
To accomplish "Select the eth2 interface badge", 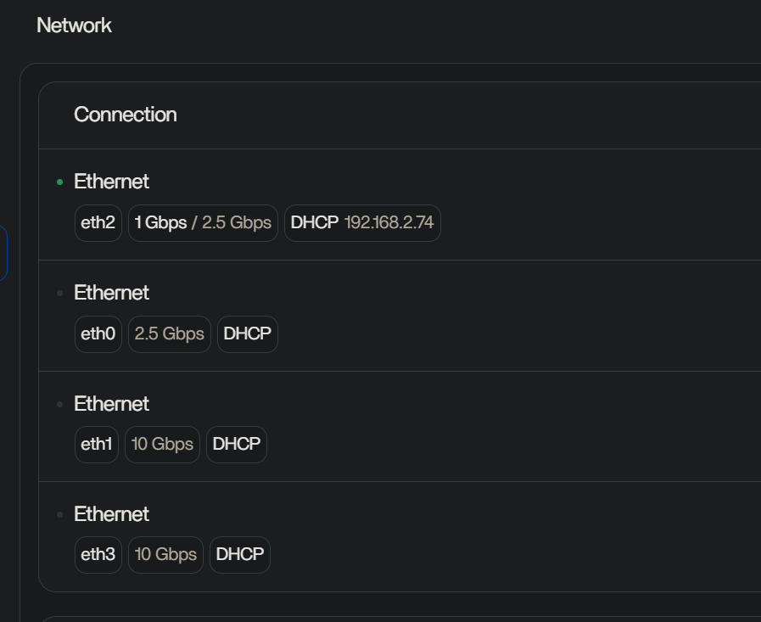I will coord(98,223).
